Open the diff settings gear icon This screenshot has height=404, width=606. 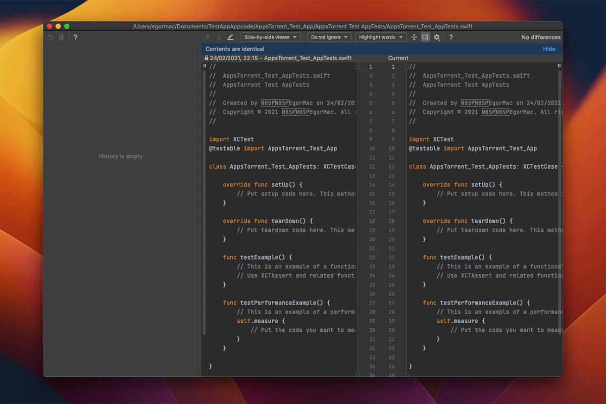437,37
